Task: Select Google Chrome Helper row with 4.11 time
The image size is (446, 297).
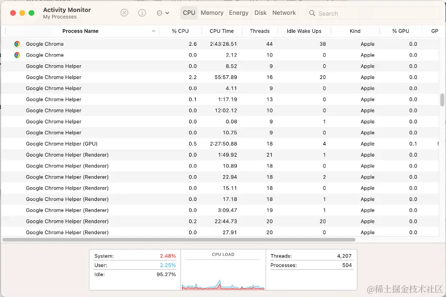Action: [220, 89]
